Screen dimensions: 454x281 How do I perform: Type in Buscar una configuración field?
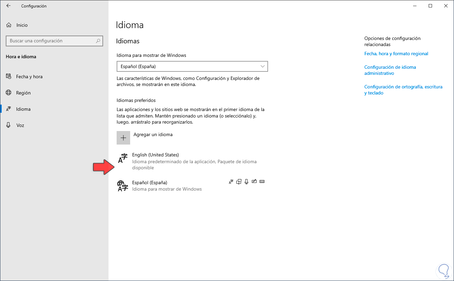pyautogui.click(x=51, y=41)
